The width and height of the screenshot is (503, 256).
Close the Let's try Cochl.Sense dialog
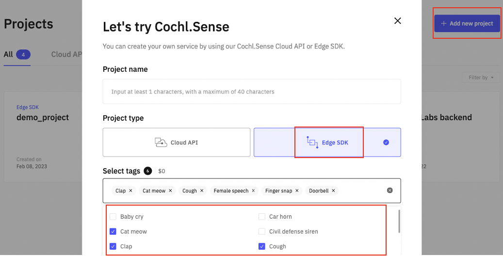pos(397,21)
